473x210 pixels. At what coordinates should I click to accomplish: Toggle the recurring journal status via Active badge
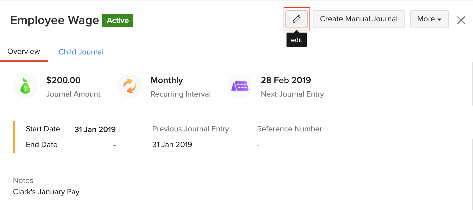[118, 20]
